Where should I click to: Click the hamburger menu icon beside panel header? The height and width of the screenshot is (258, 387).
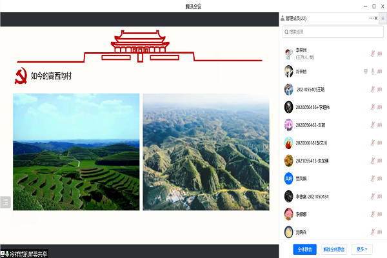point(382,18)
